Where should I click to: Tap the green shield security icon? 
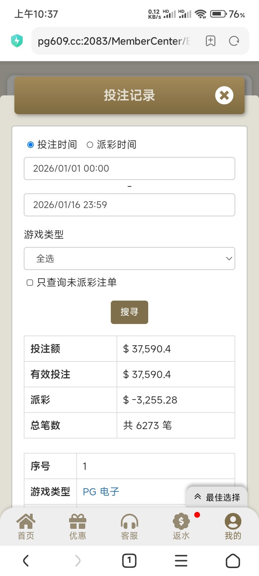[17, 41]
